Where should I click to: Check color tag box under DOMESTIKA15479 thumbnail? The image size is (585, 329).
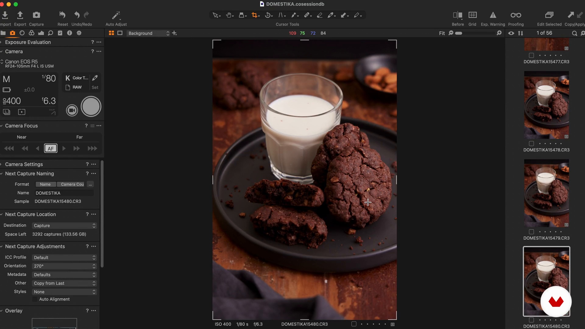tap(531, 232)
